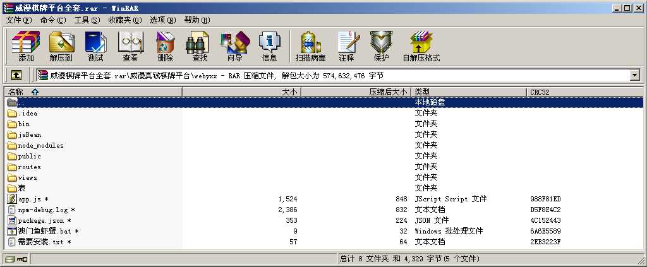The image size is (647, 267).
Task: Click the up-one-level arrow button
Action: (x=16, y=75)
